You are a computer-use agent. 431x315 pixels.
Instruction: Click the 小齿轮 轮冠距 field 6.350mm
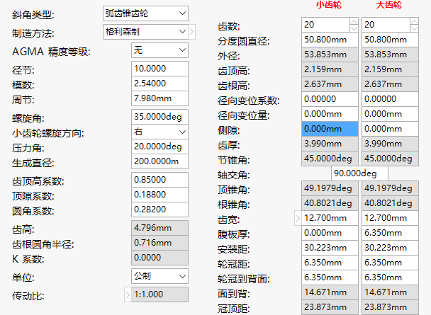point(330,263)
